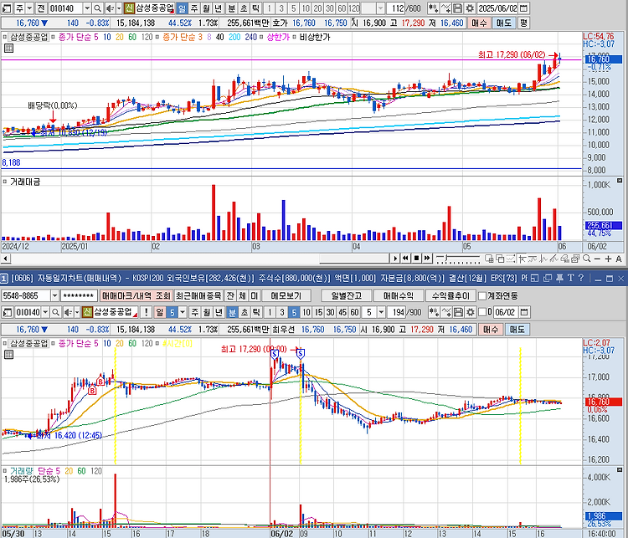Select 잔 tab next to 최근매매종목
The width and height of the screenshot is (628, 538).
coord(230,296)
